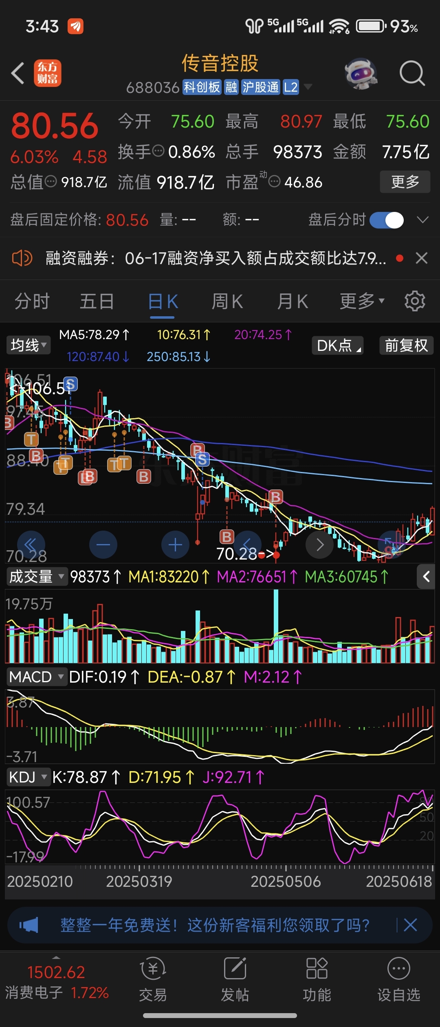Open the KDJ indicator dropdown
This screenshot has height=1027, width=440.
tap(28, 777)
